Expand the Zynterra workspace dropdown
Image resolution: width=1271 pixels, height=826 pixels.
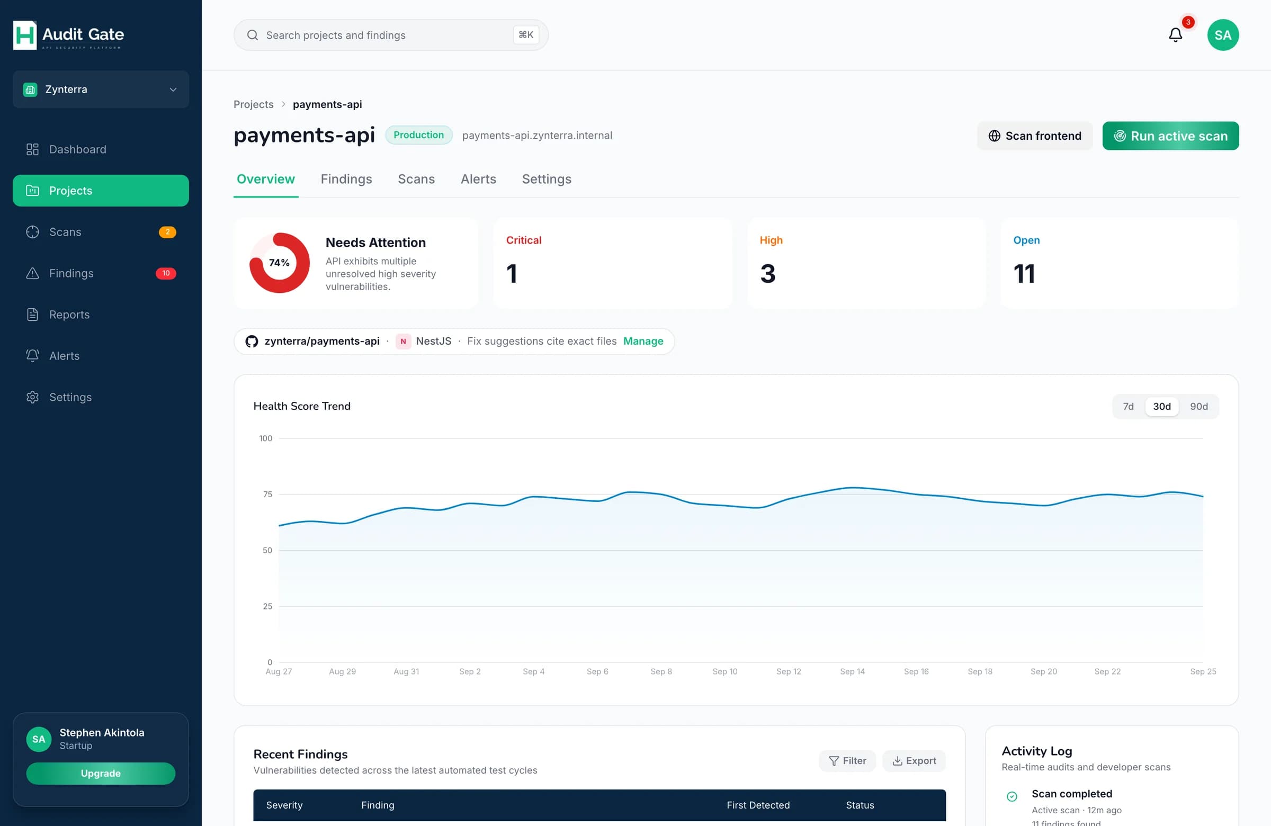pyautogui.click(x=101, y=89)
